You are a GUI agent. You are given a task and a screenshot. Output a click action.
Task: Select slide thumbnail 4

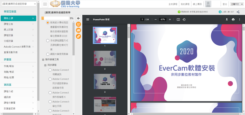click(105, 105)
